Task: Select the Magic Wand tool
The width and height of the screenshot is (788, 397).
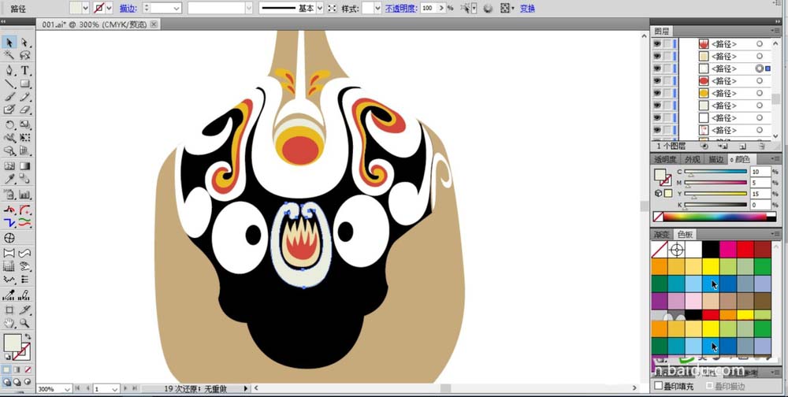Action: pos(9,56)
